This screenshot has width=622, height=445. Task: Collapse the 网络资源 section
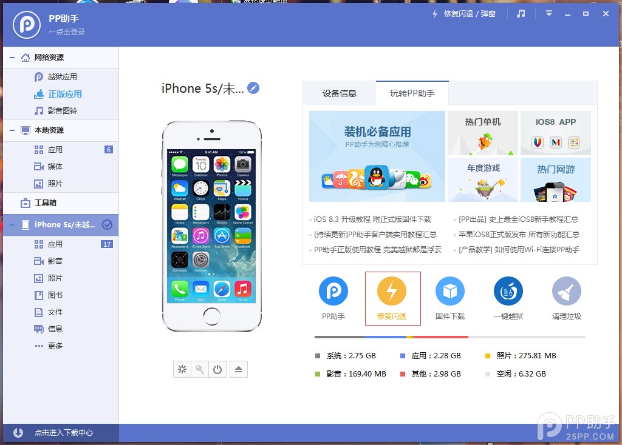pos(12,58)
